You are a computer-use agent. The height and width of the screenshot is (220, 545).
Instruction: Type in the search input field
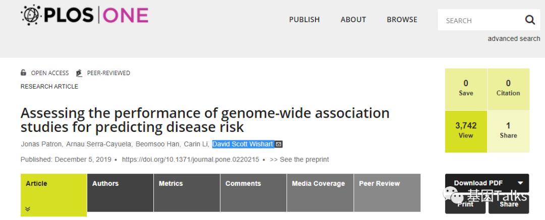[479, 21]
